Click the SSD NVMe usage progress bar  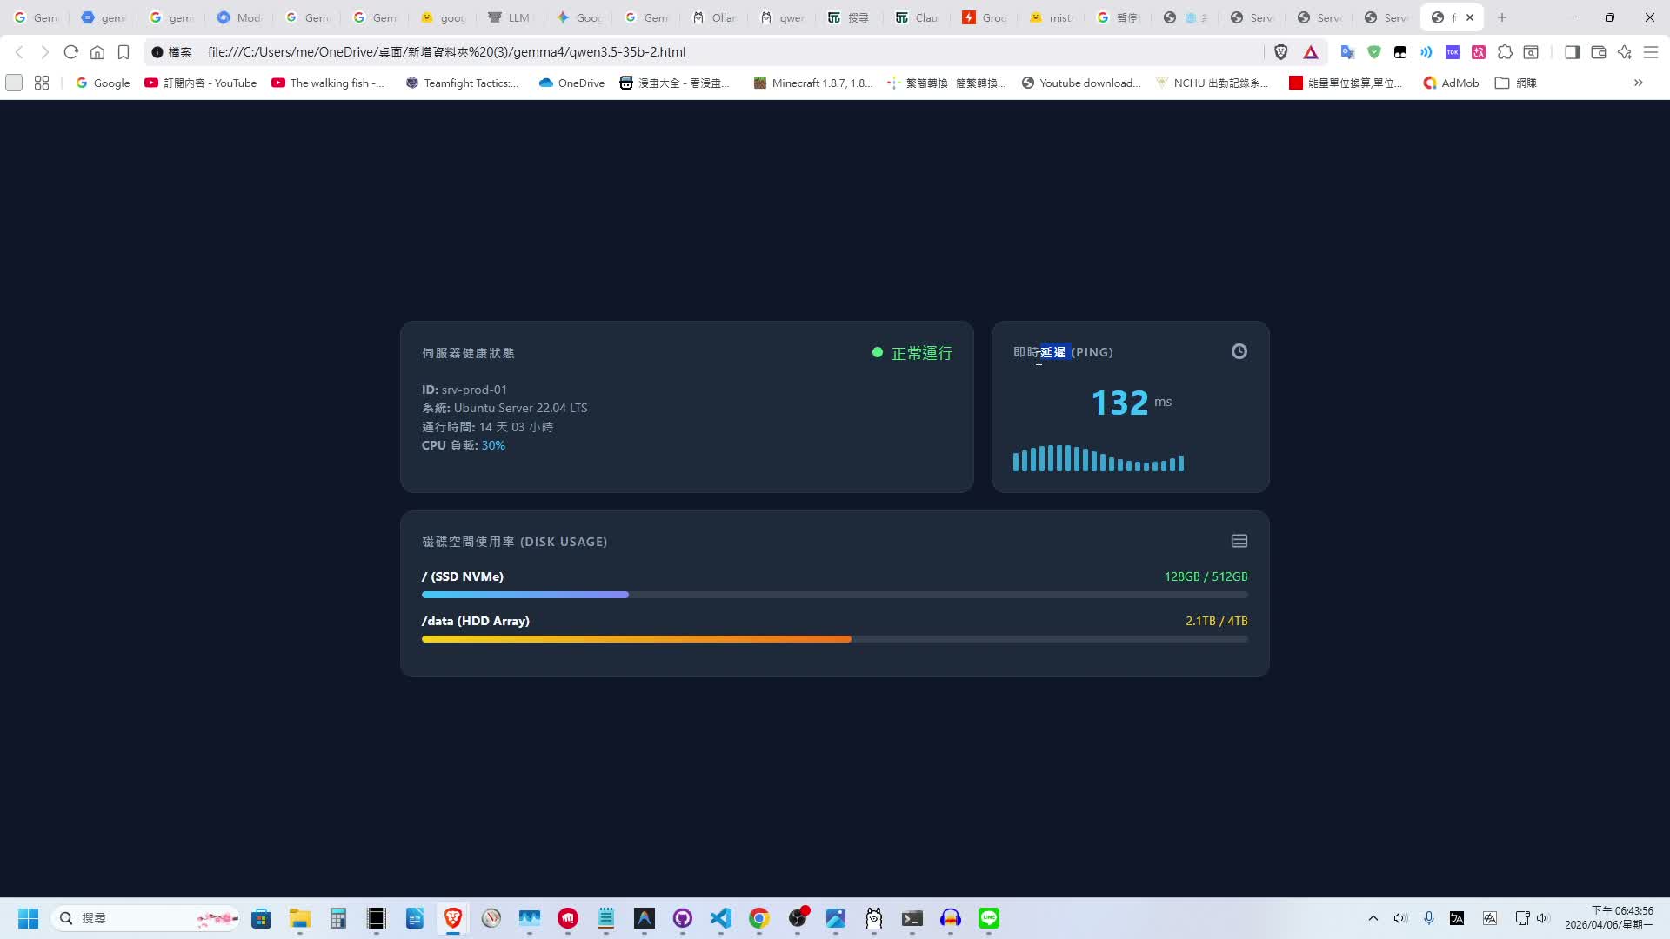point(835,595)
